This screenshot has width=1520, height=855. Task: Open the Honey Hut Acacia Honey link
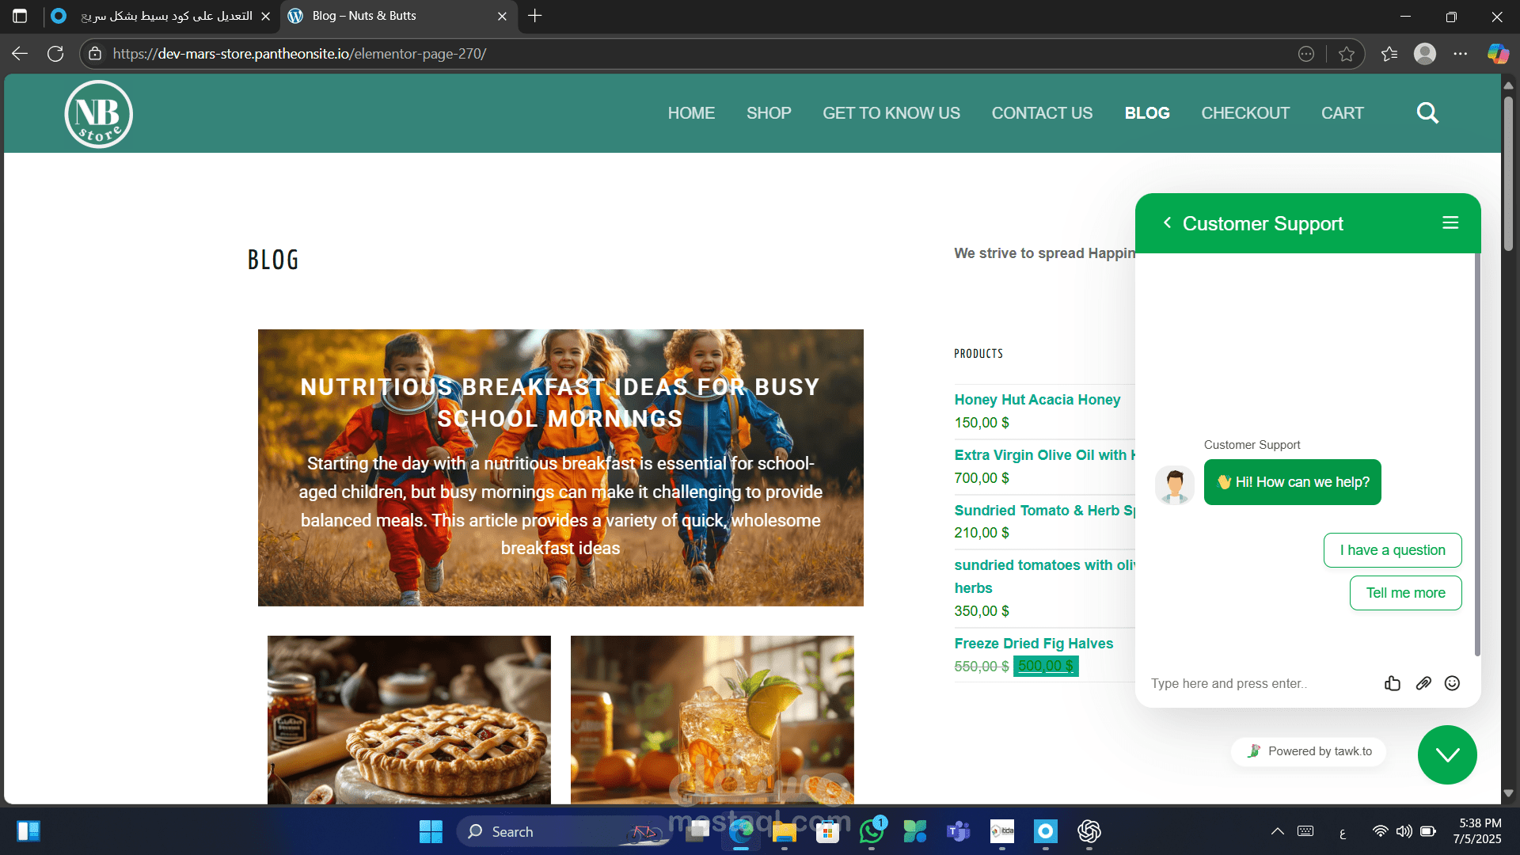pyautogui.click(x=1037, y=400)
